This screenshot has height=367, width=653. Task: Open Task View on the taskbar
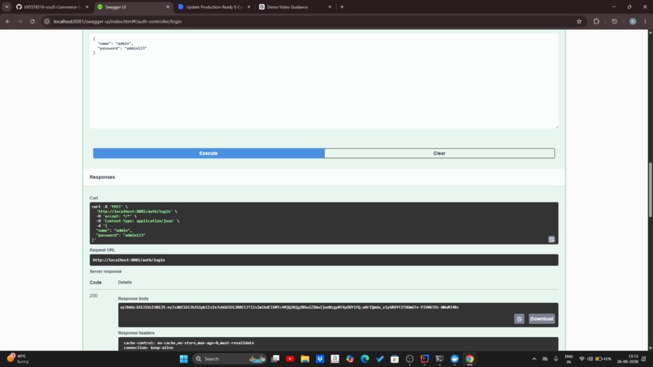(275, 359)
